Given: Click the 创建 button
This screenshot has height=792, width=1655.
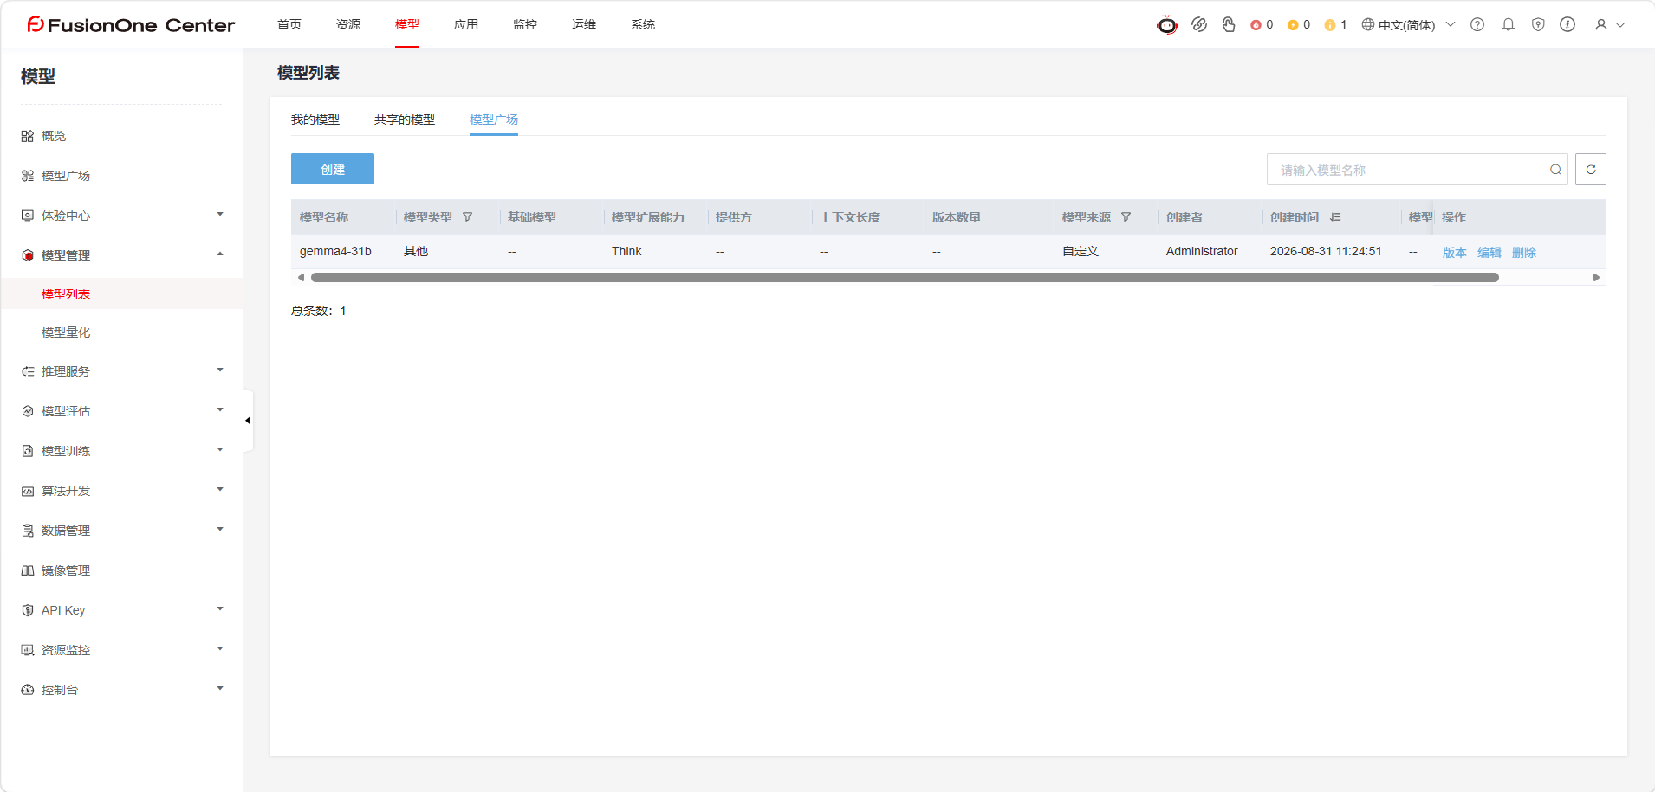Looking at the screenshot, I should (333, 169).
